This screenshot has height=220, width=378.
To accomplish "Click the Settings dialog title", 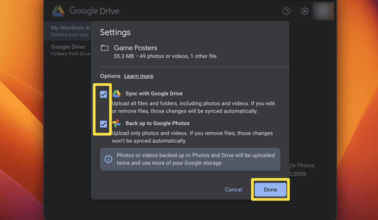I will [115, 32].
